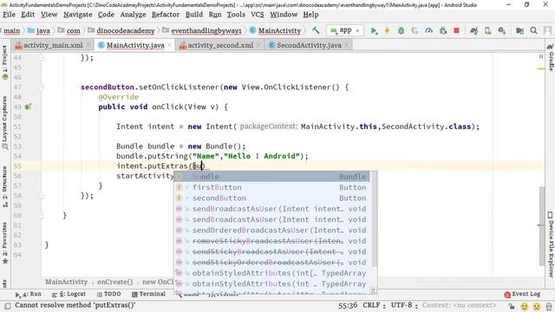Click the Make Project hammer icon
The image size is (555, 312).
[x=316, y=30]
